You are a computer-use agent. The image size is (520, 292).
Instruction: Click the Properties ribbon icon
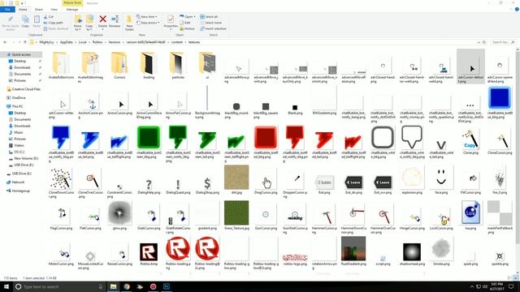pos(171,21)
